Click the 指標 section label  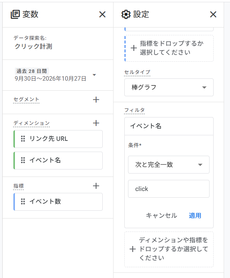tap(19, 186)
